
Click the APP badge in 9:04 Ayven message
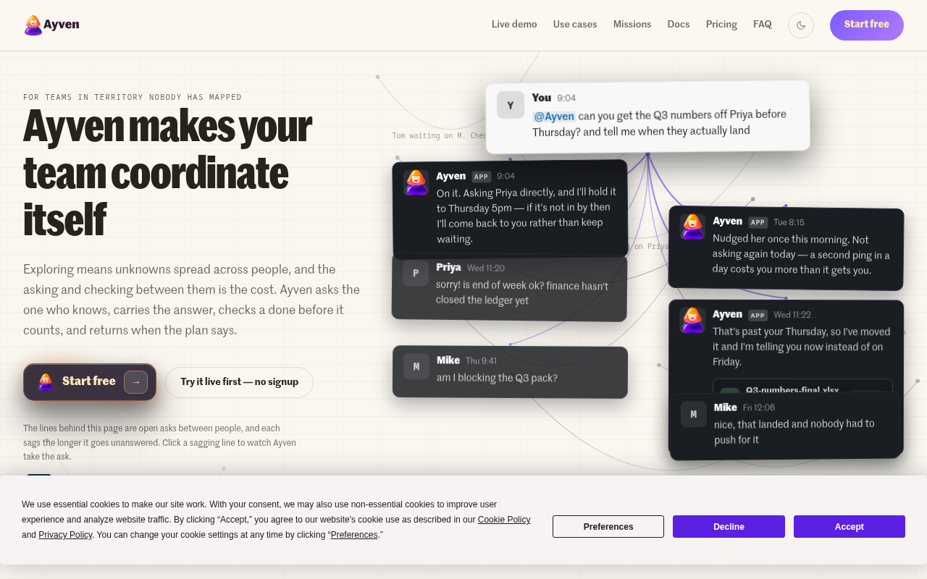(482, 177)
